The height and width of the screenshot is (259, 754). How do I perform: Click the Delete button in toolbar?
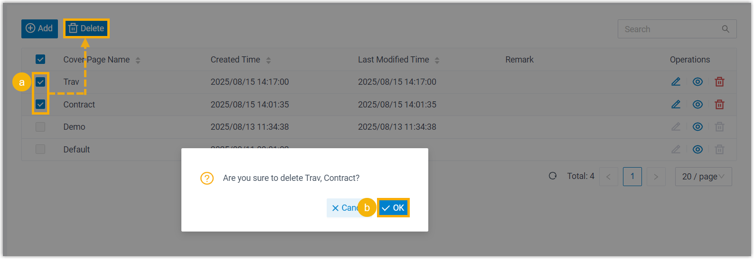point(86,28)
